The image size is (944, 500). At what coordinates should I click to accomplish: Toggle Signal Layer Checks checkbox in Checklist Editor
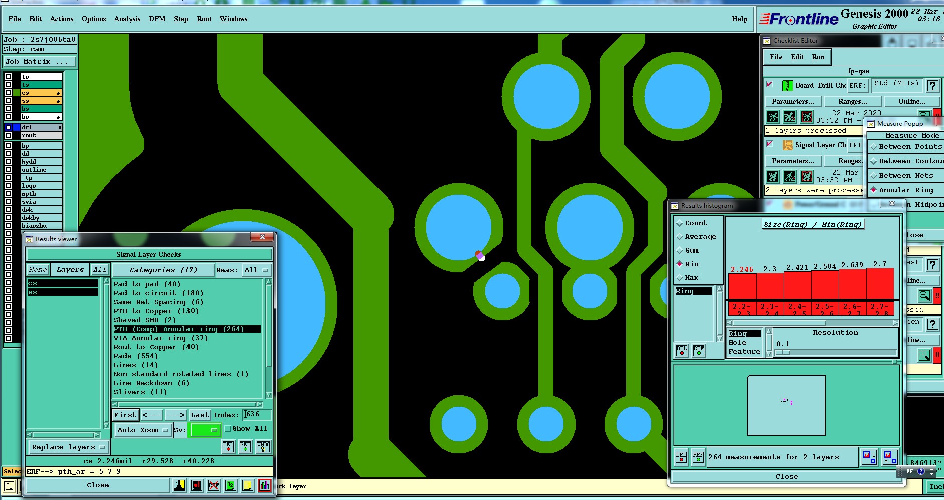tap(770, 144)
